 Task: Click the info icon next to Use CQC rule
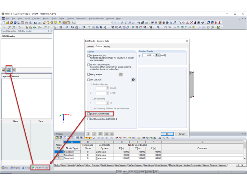(133, 80)
